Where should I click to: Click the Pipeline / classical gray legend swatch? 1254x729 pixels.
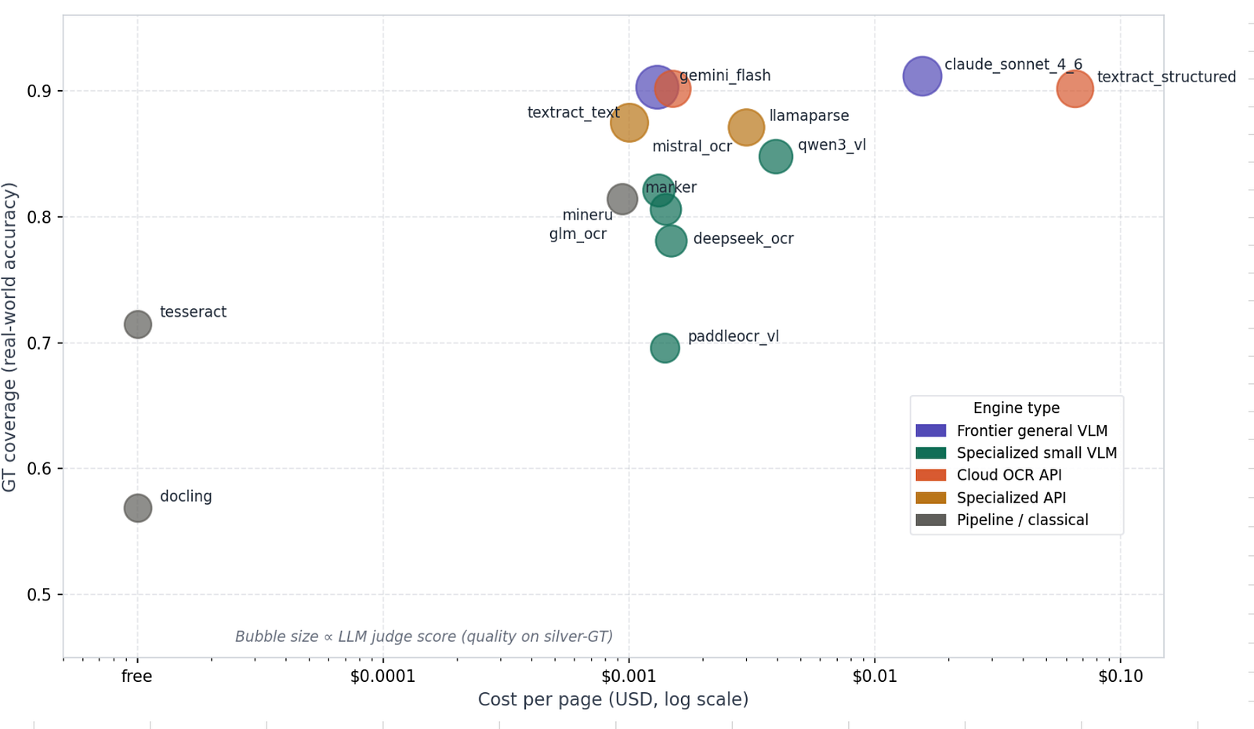point(931,520)
